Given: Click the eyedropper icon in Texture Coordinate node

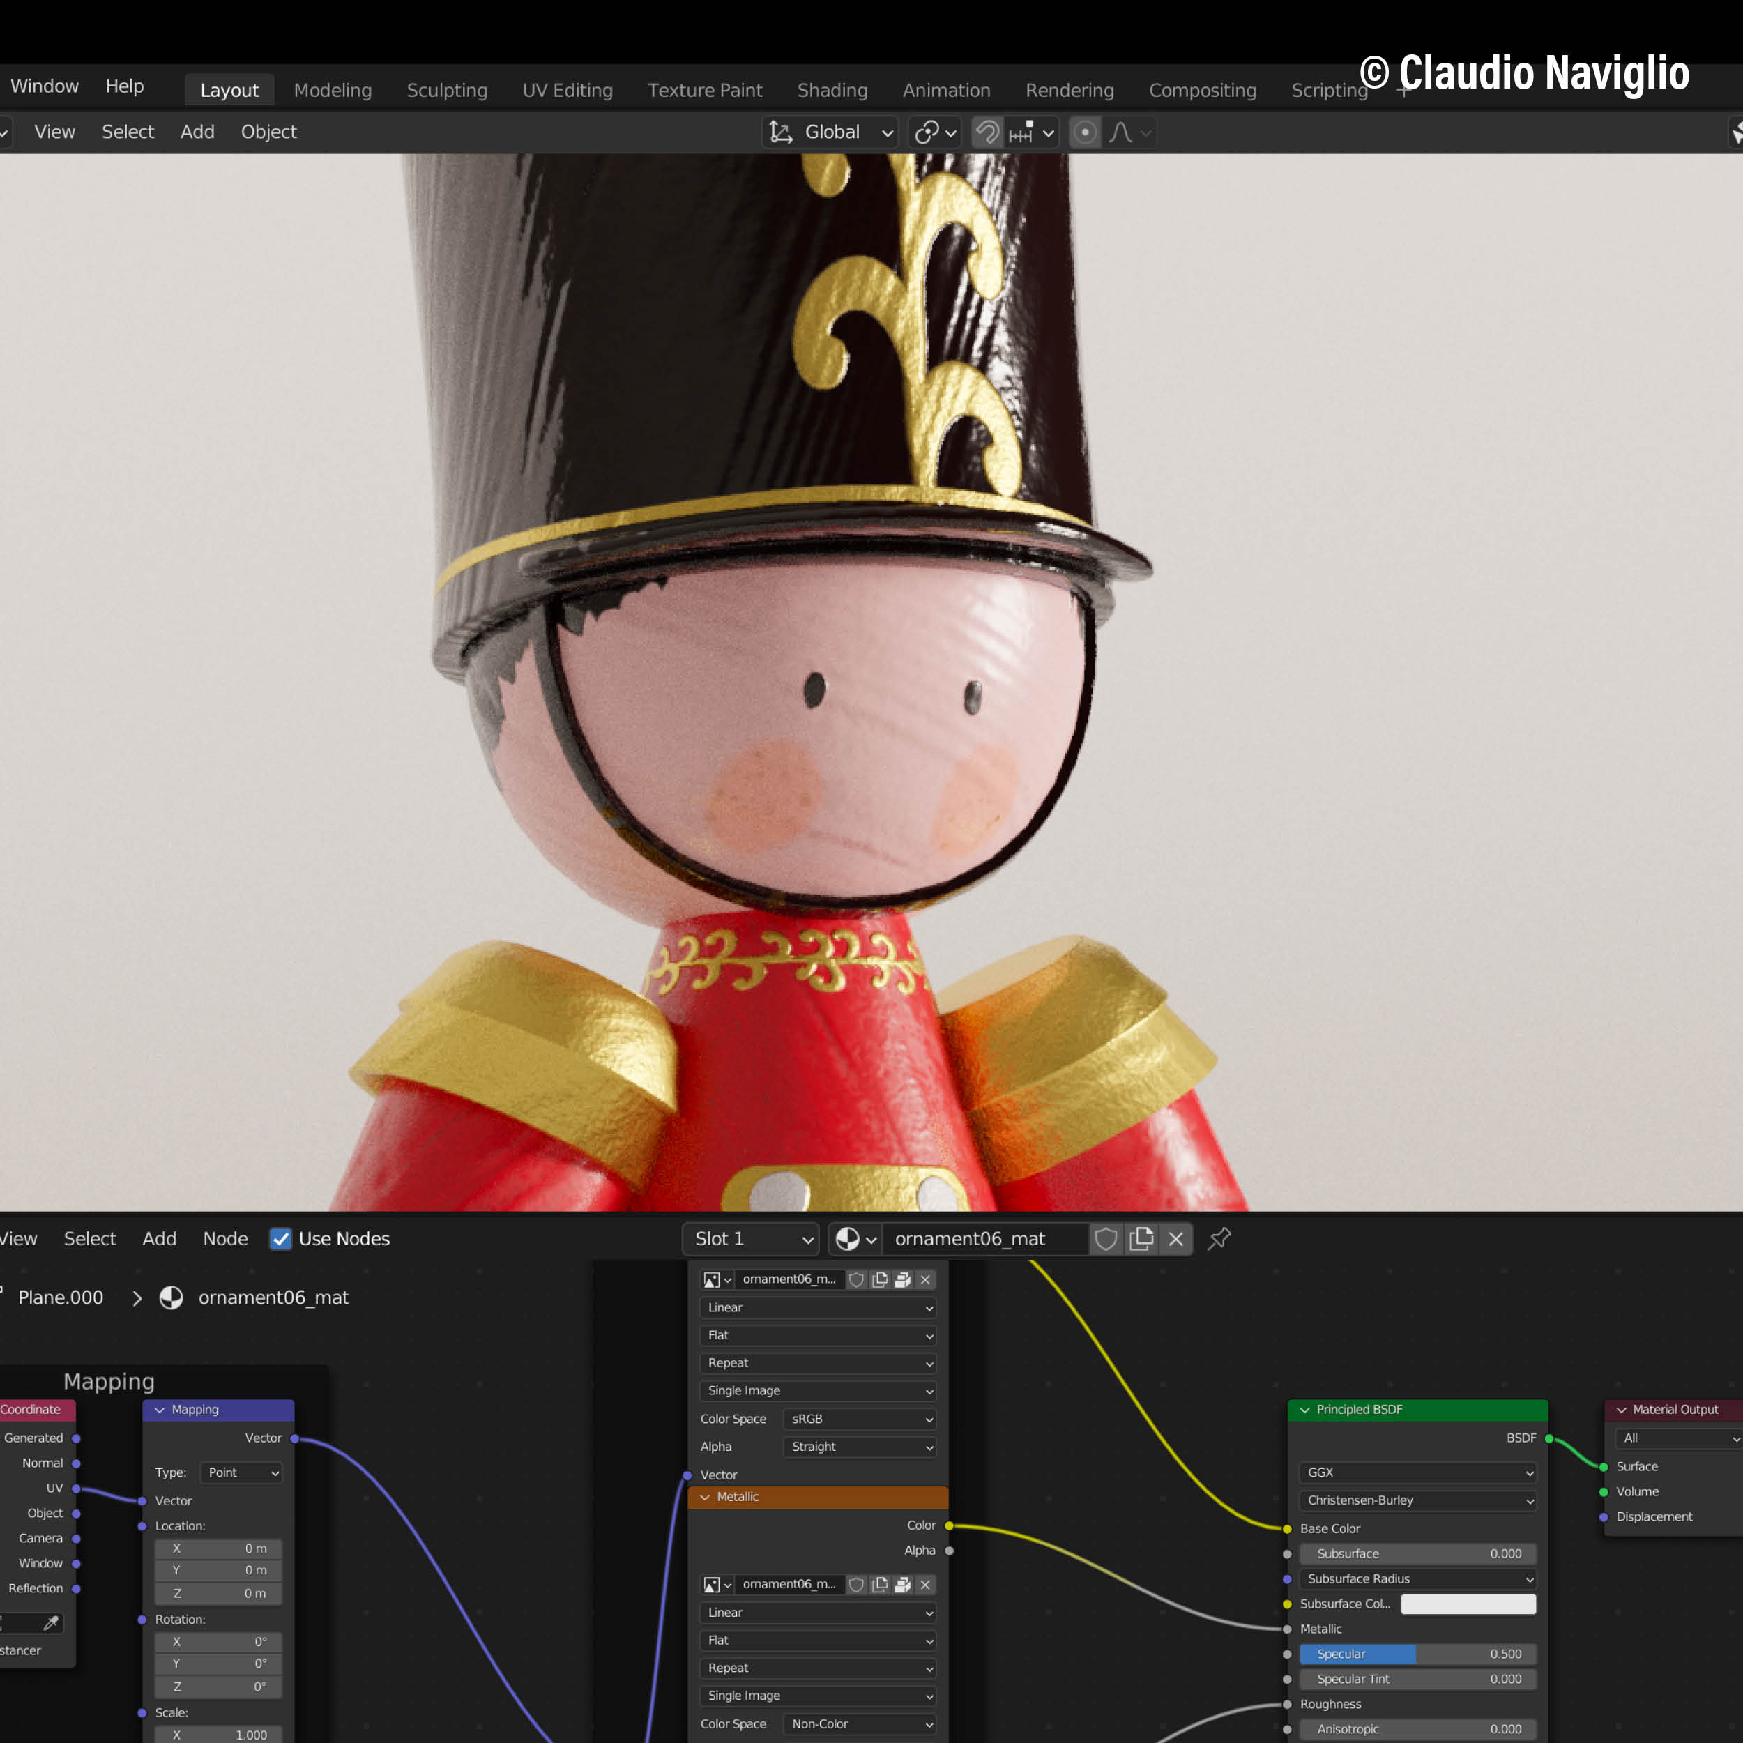Looking at the screenshot, I should tap(50, 1623).
